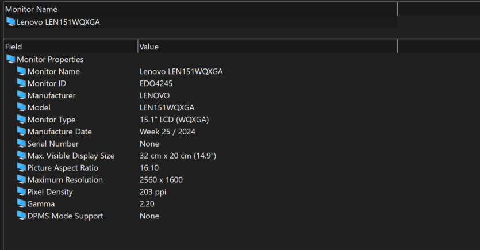Click the icon beside Manufacturer row

pyautogui.click(x=21, y=95)
